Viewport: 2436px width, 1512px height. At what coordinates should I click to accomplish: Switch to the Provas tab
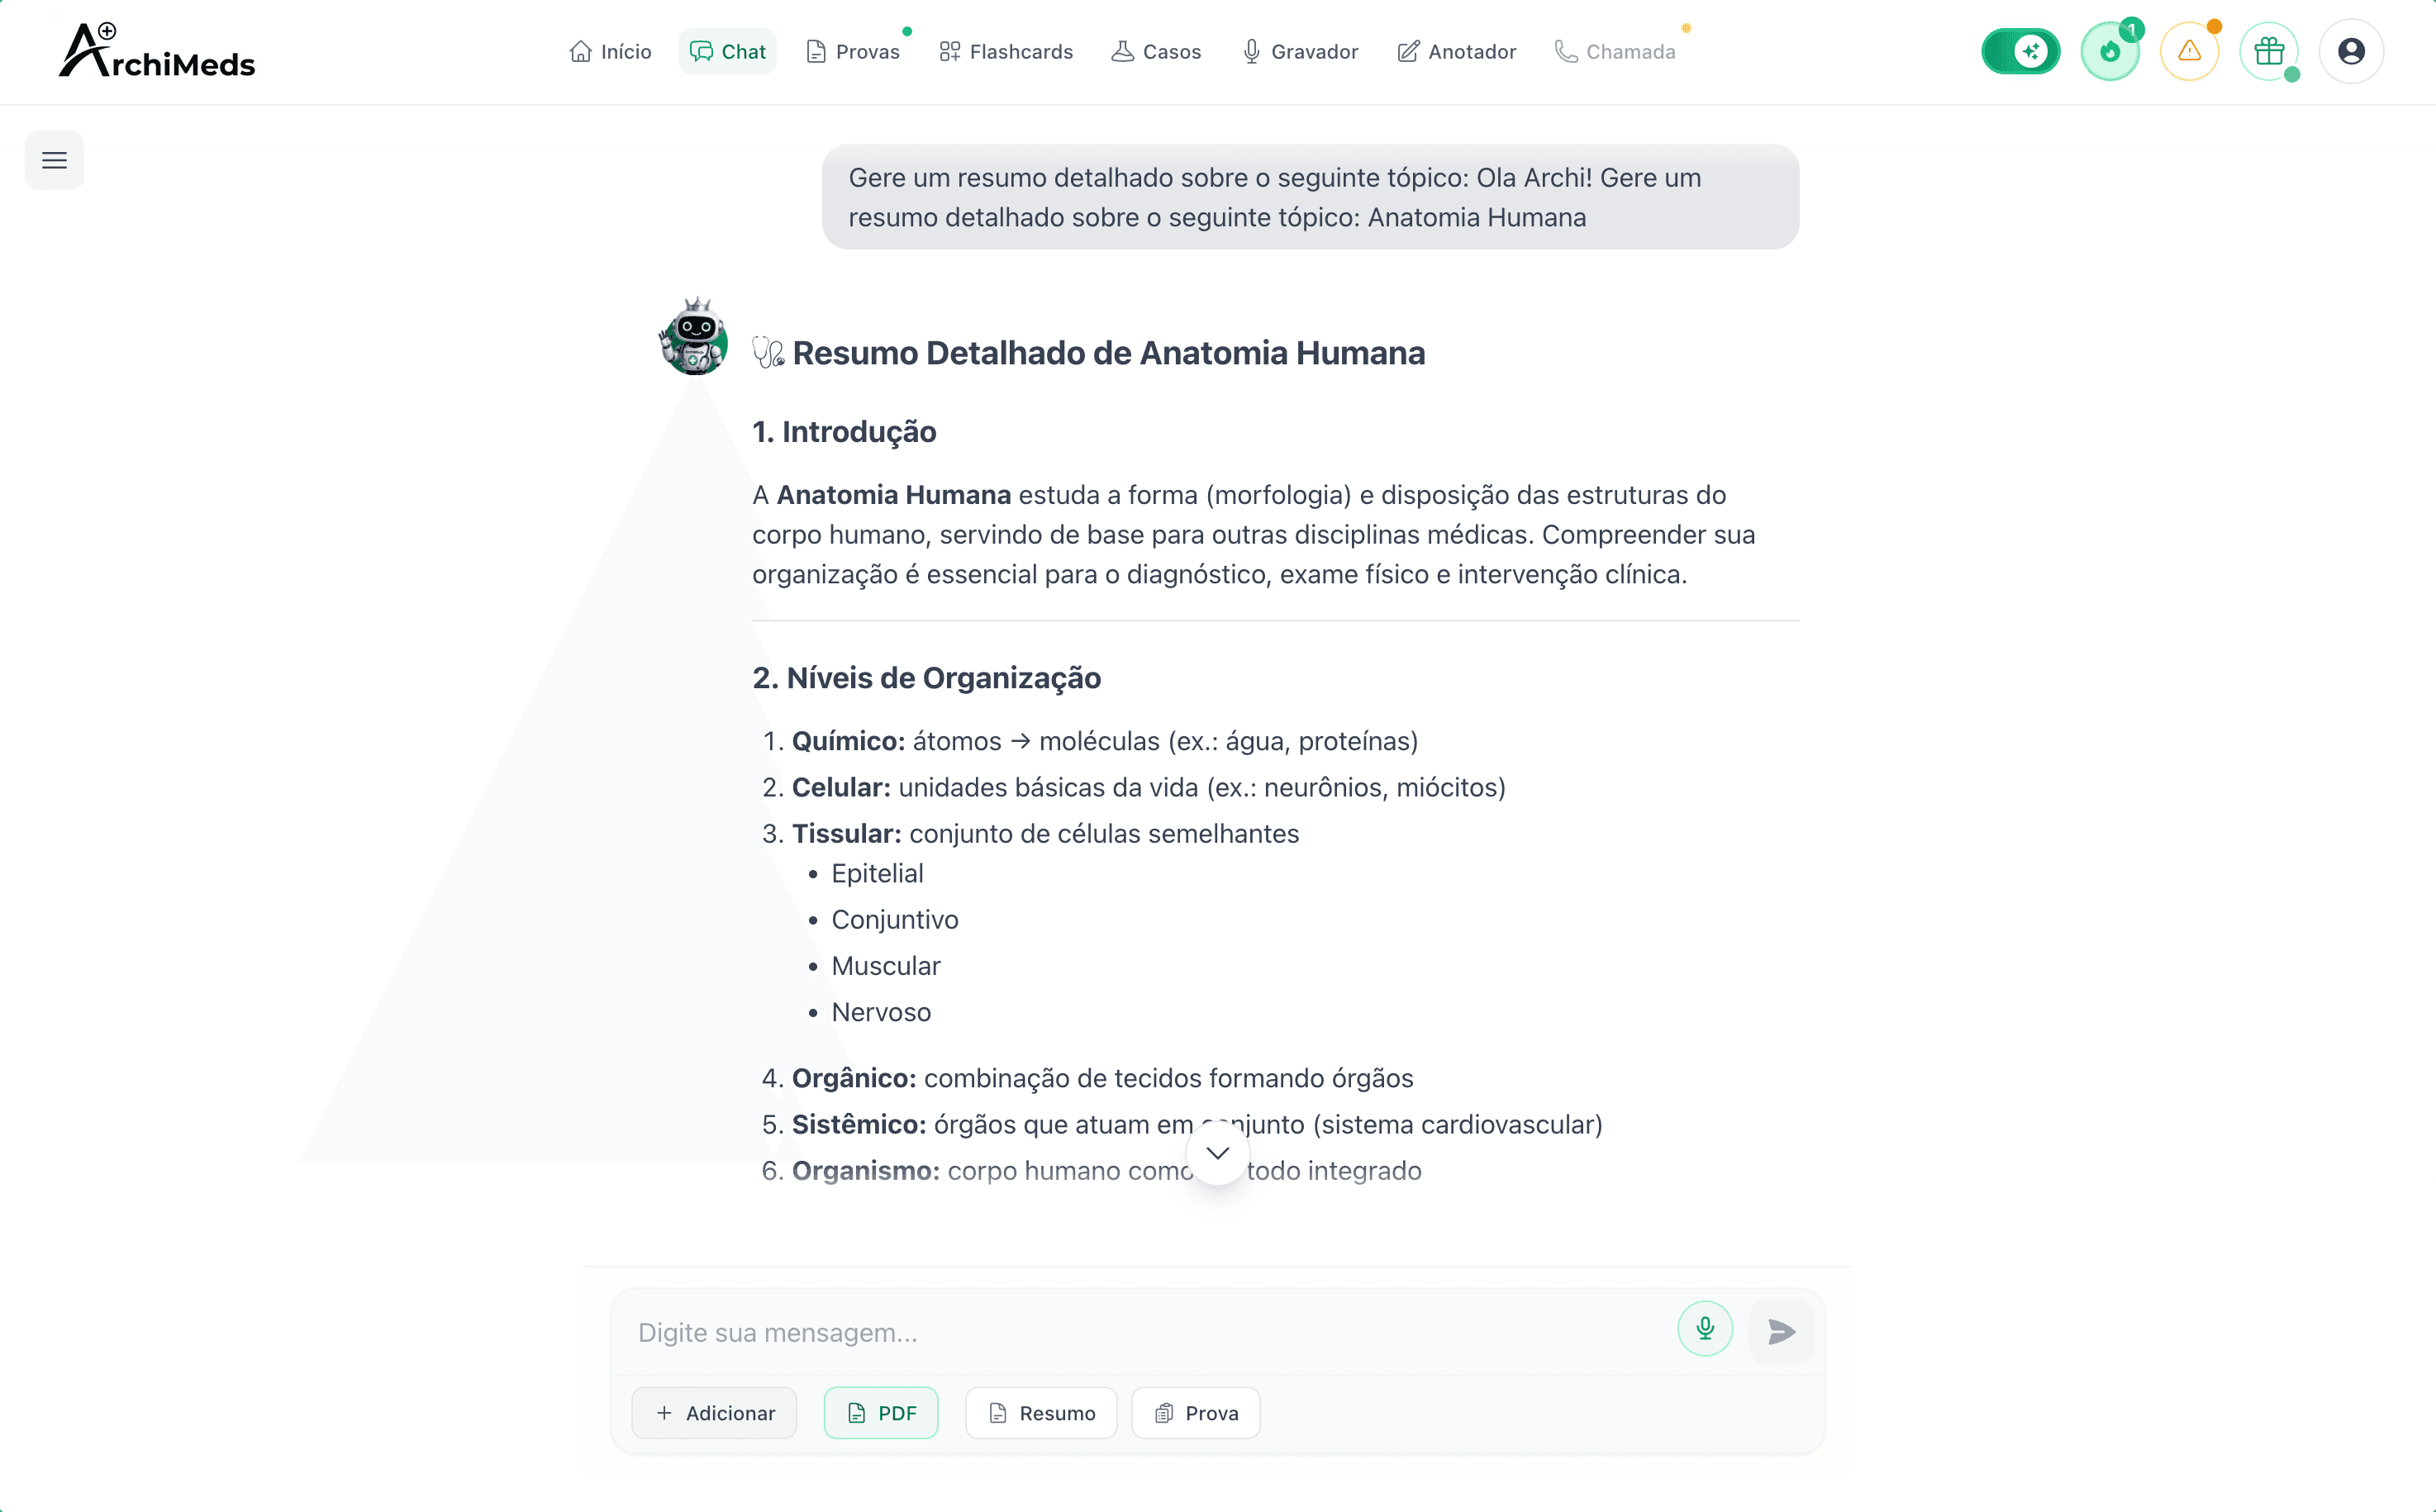click(853, 51)
